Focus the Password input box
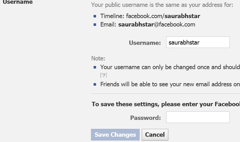Viewport: 240px width, 142px height. click(x=198, y=117)
